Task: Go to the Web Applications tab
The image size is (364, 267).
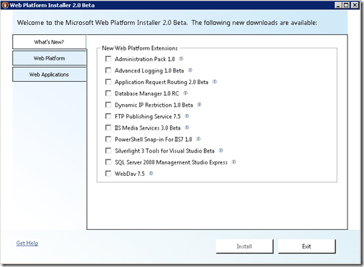Action: [49, 75]
